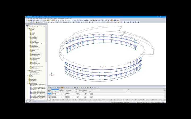Viewport: 191px width, 119px height.
Task: Toggle GRID in the status bar
Action: [x=115, y=103]
